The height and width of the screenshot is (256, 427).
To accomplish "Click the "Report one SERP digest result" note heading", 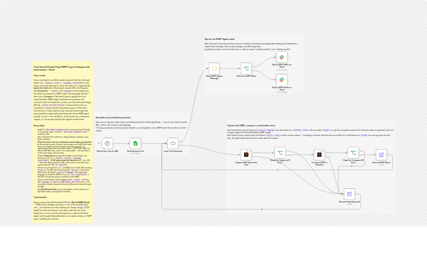I will [219, 39].
